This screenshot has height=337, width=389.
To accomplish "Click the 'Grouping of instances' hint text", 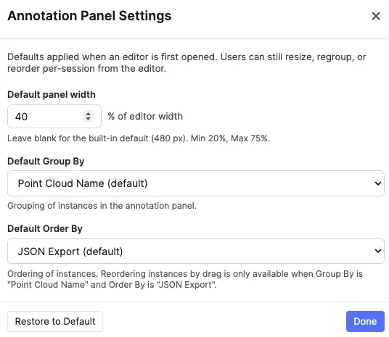I will click(102, 205).
